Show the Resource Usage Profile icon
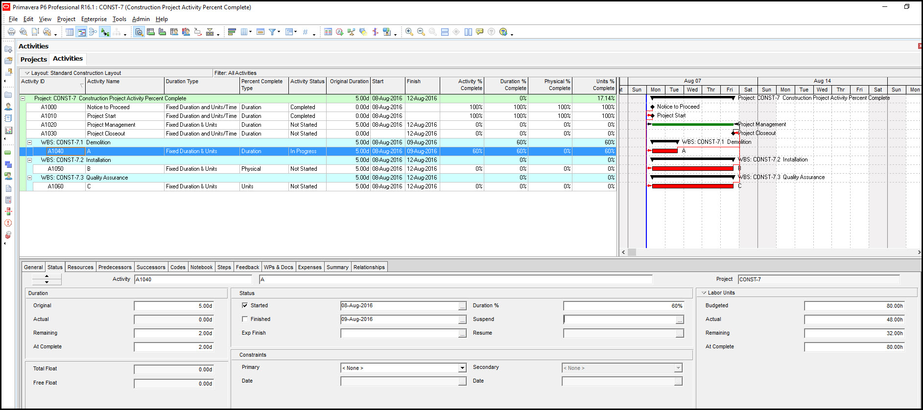Viewport: 923px width, 410px height. click(x=186, y=32)
